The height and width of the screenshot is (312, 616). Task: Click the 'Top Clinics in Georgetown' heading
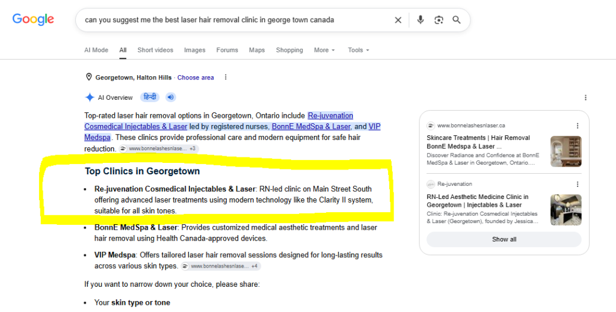[x=142, y=171]
